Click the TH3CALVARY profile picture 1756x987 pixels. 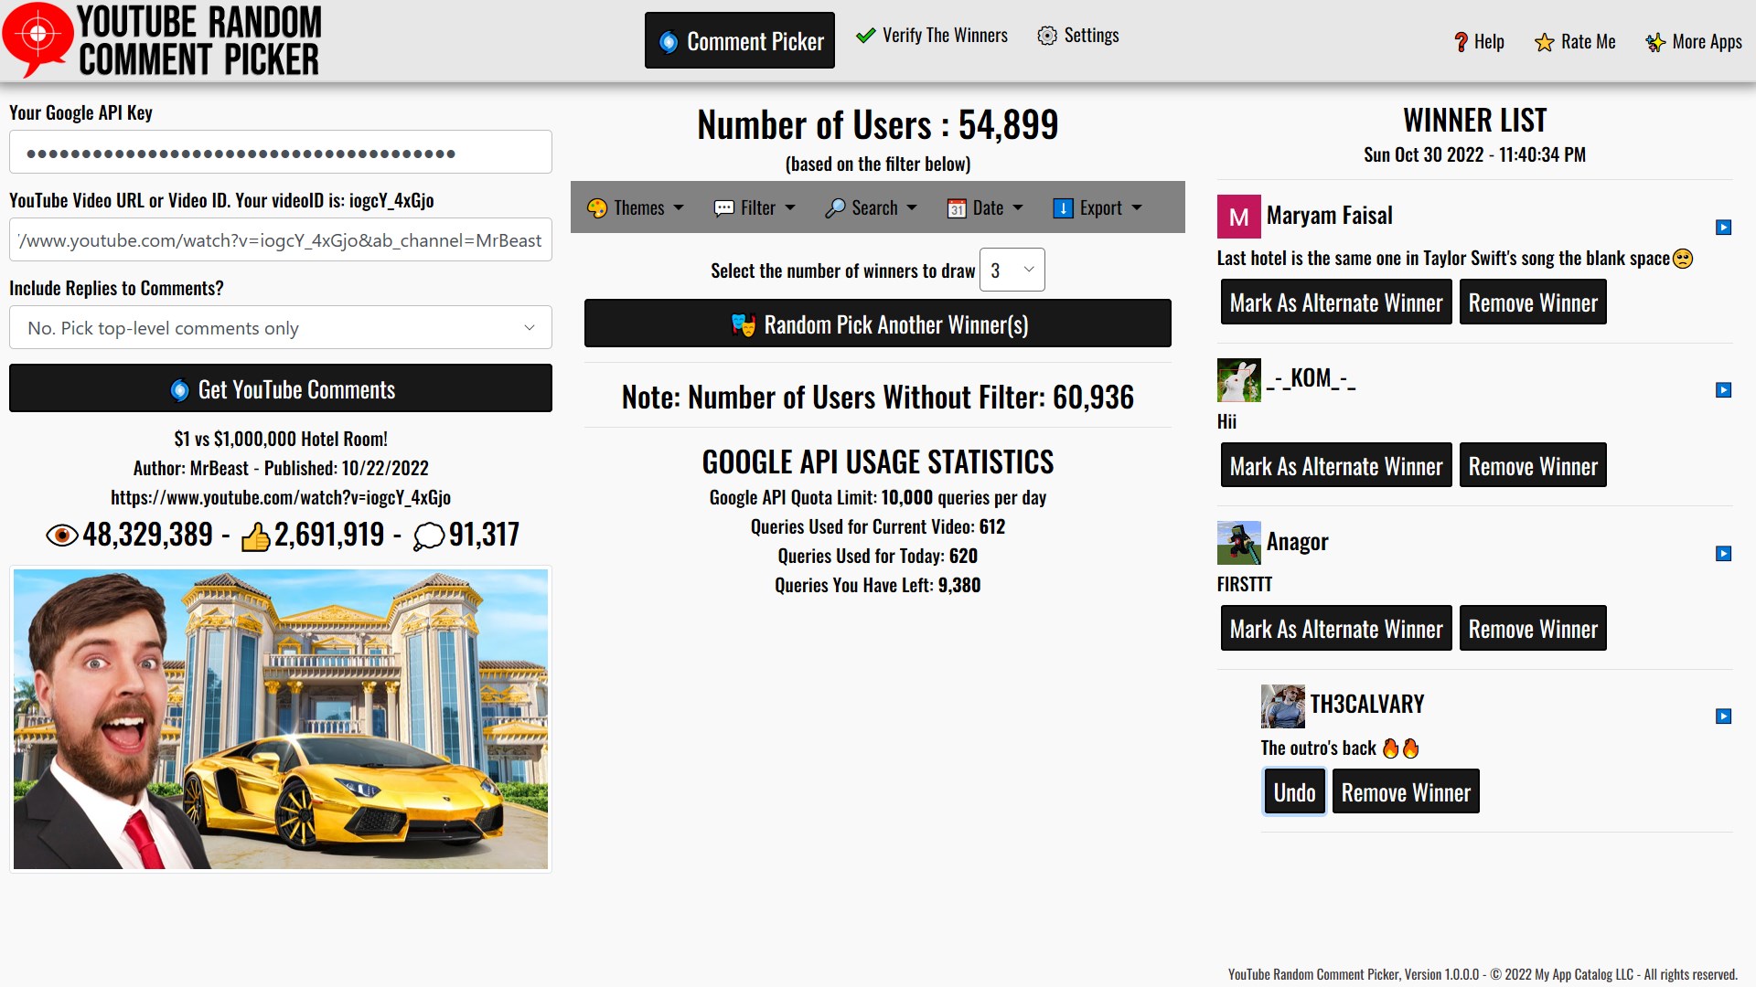point(1282,706)
